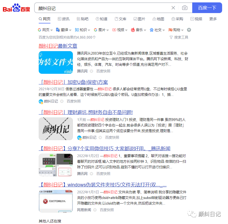The width and height of the screenshot is (228, 224).
Task: Click avatar icon beside 理财避坑 result source
Action: point(79,138)
